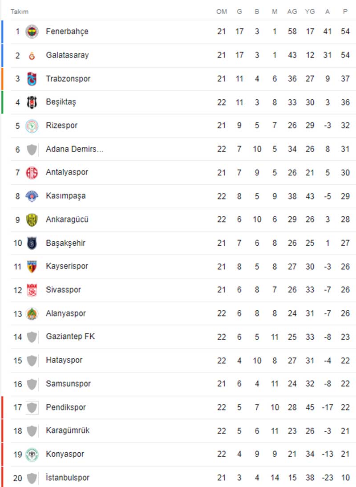The height and width of the screenshot is (487, 356).
Task: Click the Trabzonspor crest icon
Action: coord(32,79)
